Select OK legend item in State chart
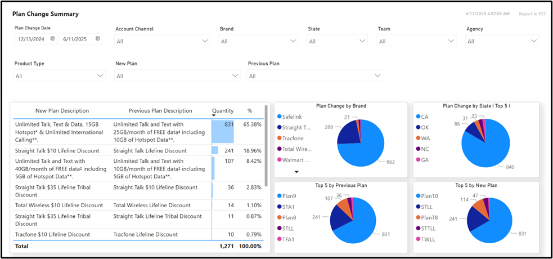 point(422,127)
